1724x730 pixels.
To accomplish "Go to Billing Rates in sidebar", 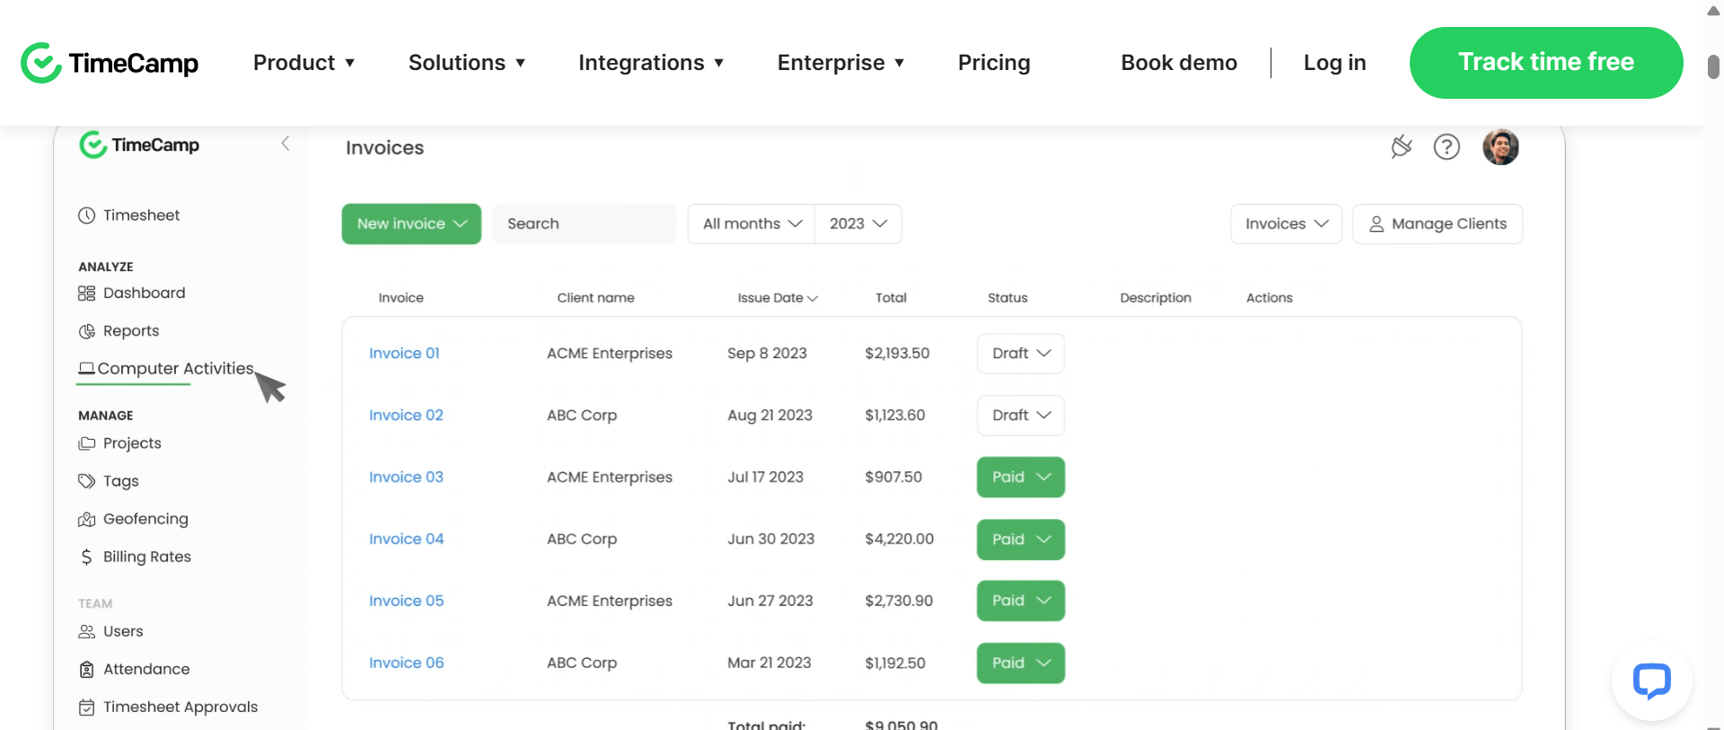I will point(135,557).
